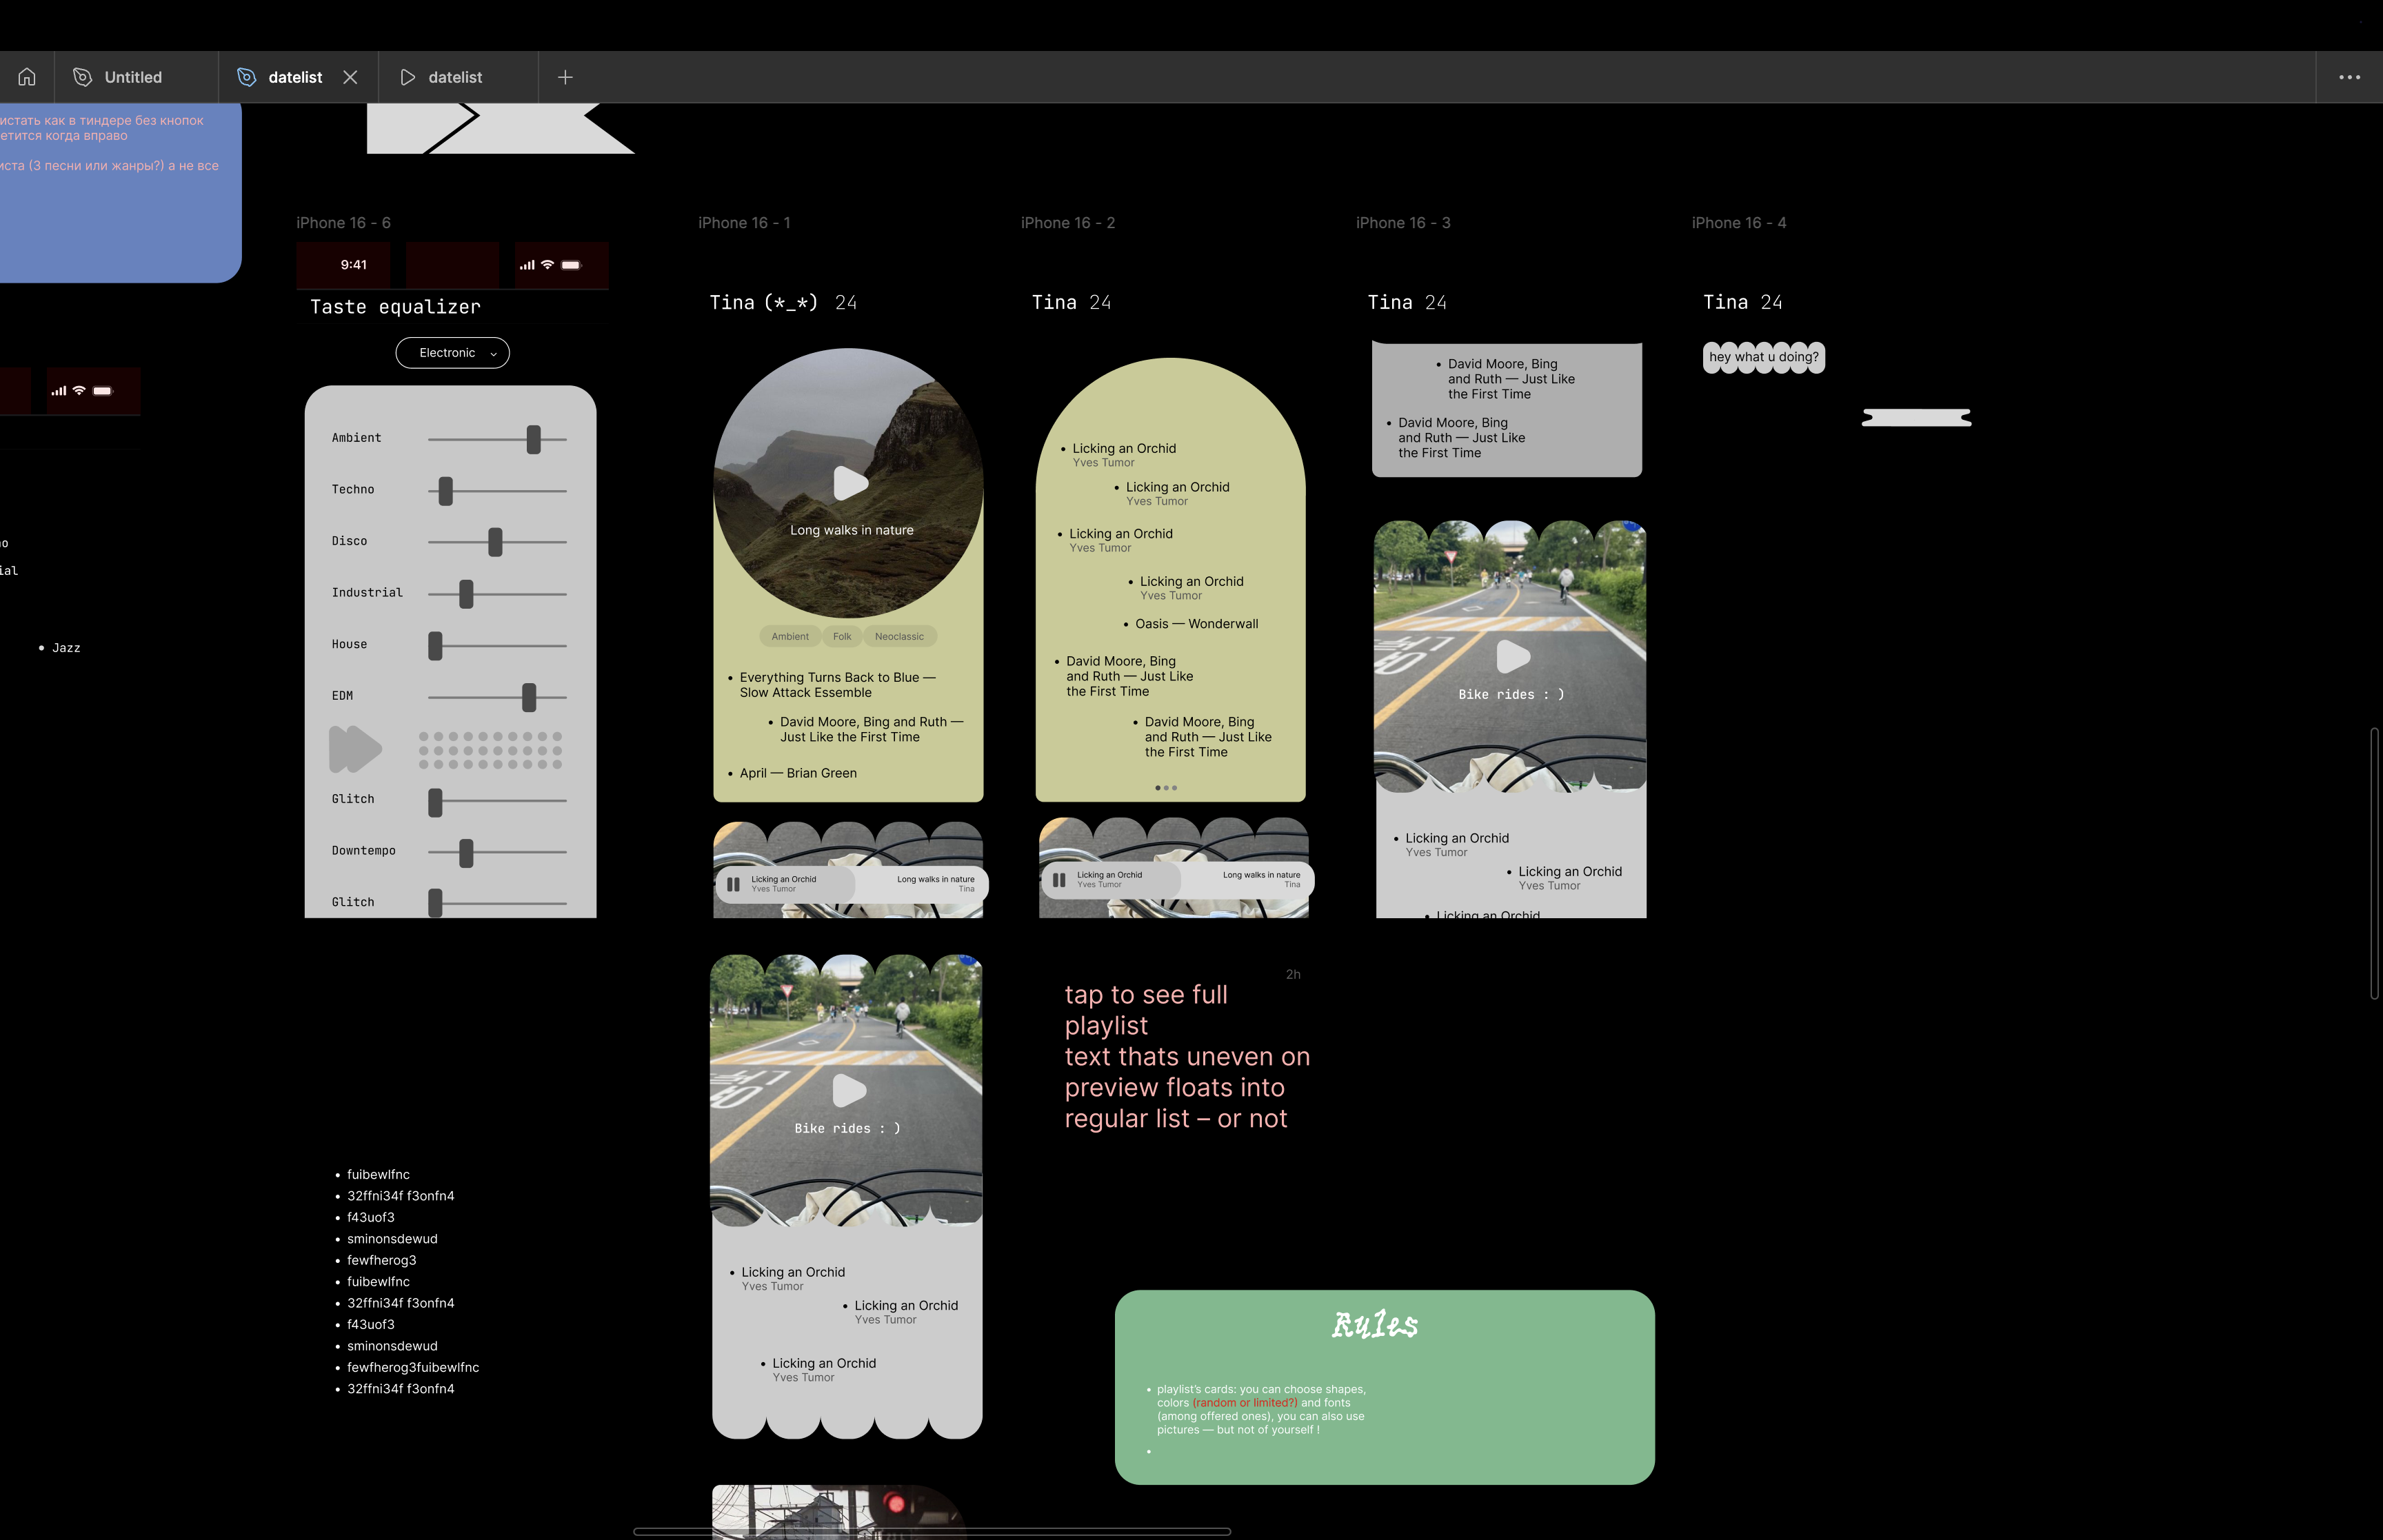The width and height of the screenshot is (2383, 1540).
Task: Click the hey what u doing? bubble
Action: [1763, 357]
